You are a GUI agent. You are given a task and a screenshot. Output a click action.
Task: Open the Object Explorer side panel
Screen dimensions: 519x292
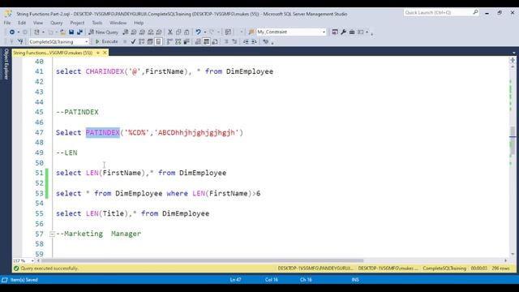(x=6, y=63)
